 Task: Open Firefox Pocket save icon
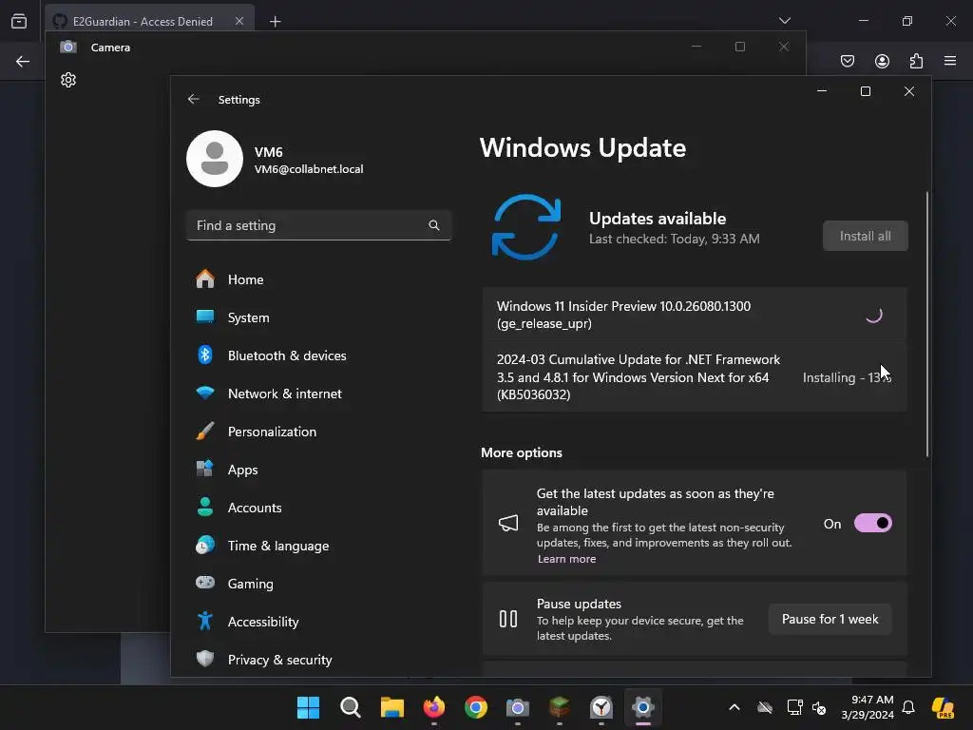tap(847, 61)
